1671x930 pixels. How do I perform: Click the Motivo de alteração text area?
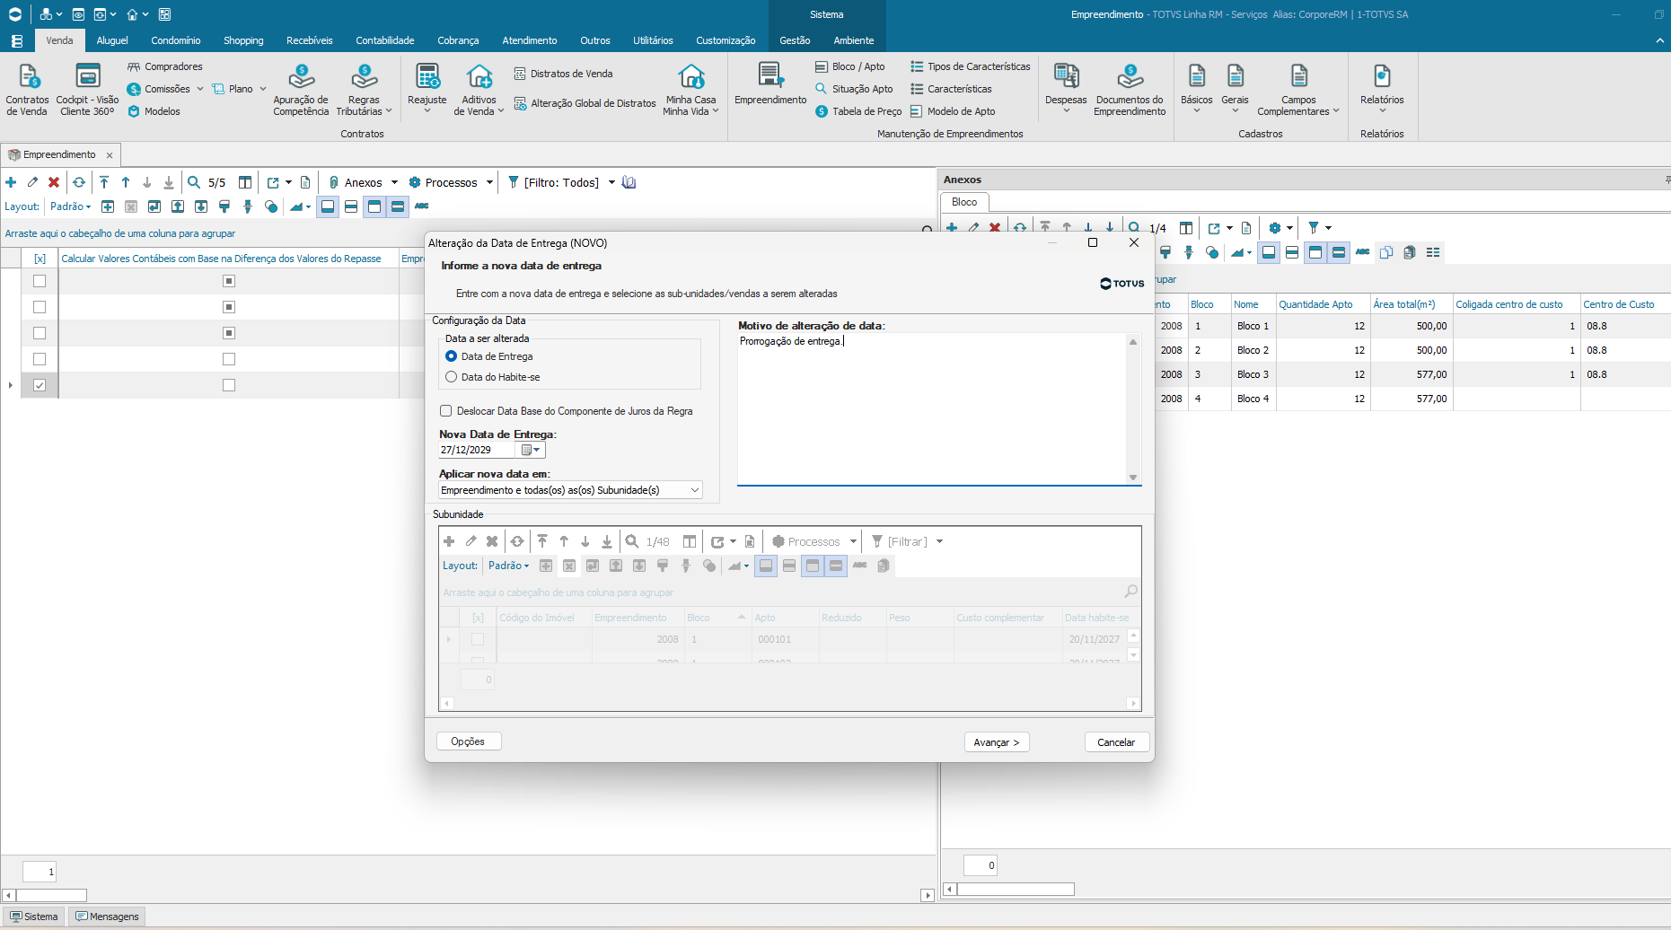click(x=932, y=408)
